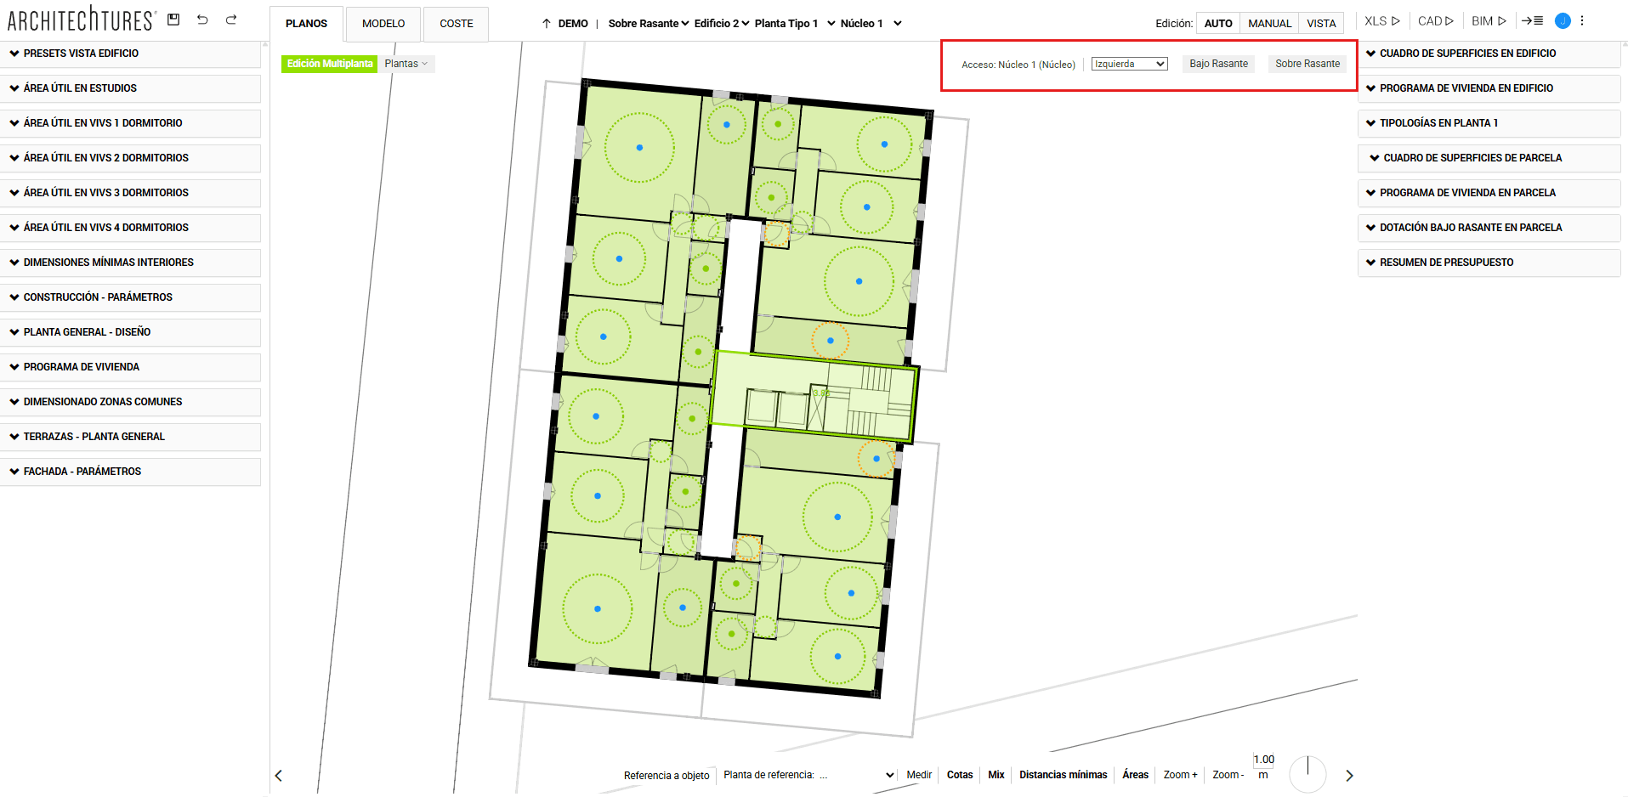This screenshot has width=1628, height=797.
Task: Toggle Edición Multiplanta mode
Action: click(x=329, y=64)
